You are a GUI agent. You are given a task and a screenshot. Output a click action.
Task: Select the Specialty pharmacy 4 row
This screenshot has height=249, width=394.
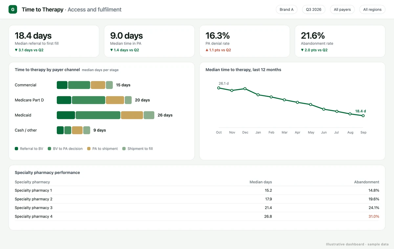coord(197,216)
